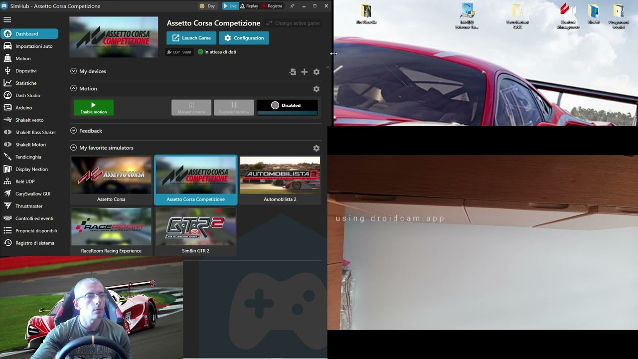Click the Relè UDP icon
The image size is (638, 359).
[x=7, y=181]
